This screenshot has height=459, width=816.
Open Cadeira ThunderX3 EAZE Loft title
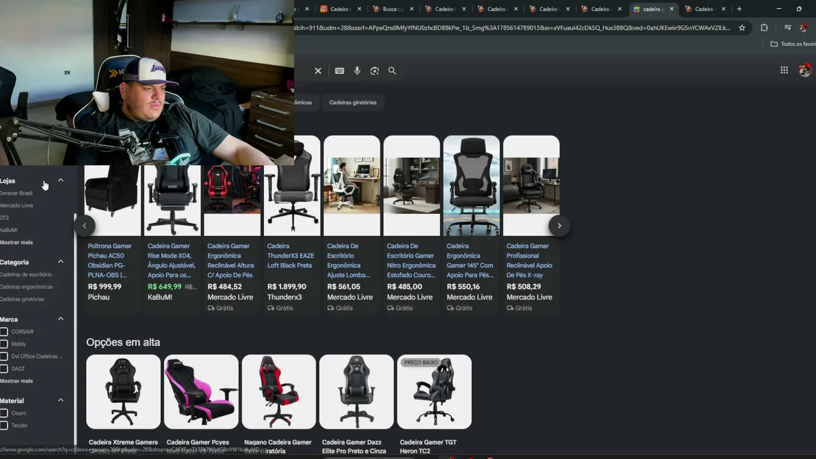(291, 256)
